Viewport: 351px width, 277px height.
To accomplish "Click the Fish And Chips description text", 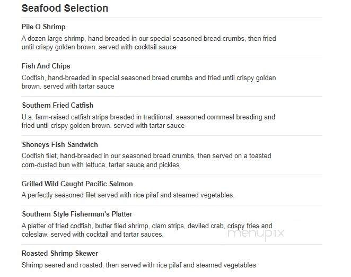I will [x=148, y=82].
